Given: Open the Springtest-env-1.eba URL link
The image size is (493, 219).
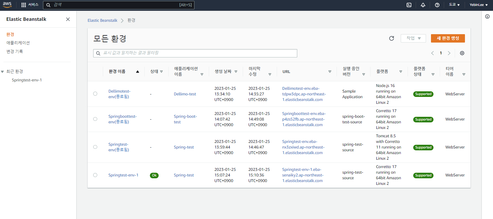Looking at the screenshot, I should [303, 175].
